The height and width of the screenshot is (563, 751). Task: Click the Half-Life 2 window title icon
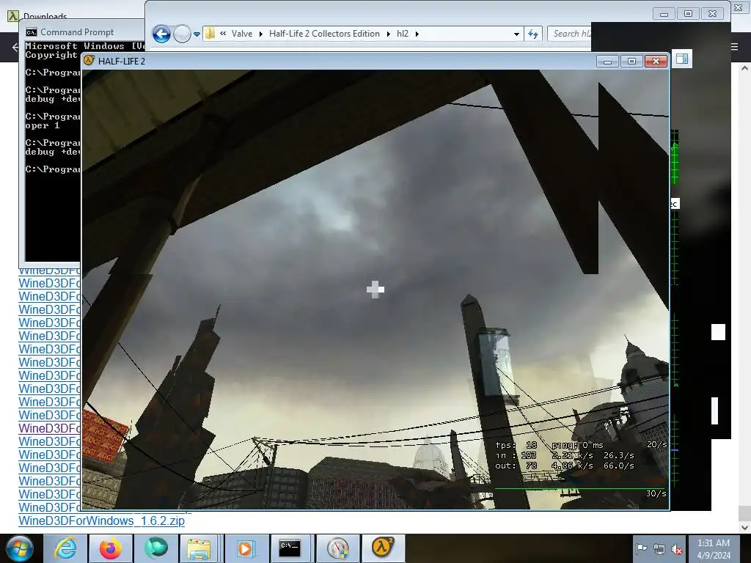[x=89, y=61]
